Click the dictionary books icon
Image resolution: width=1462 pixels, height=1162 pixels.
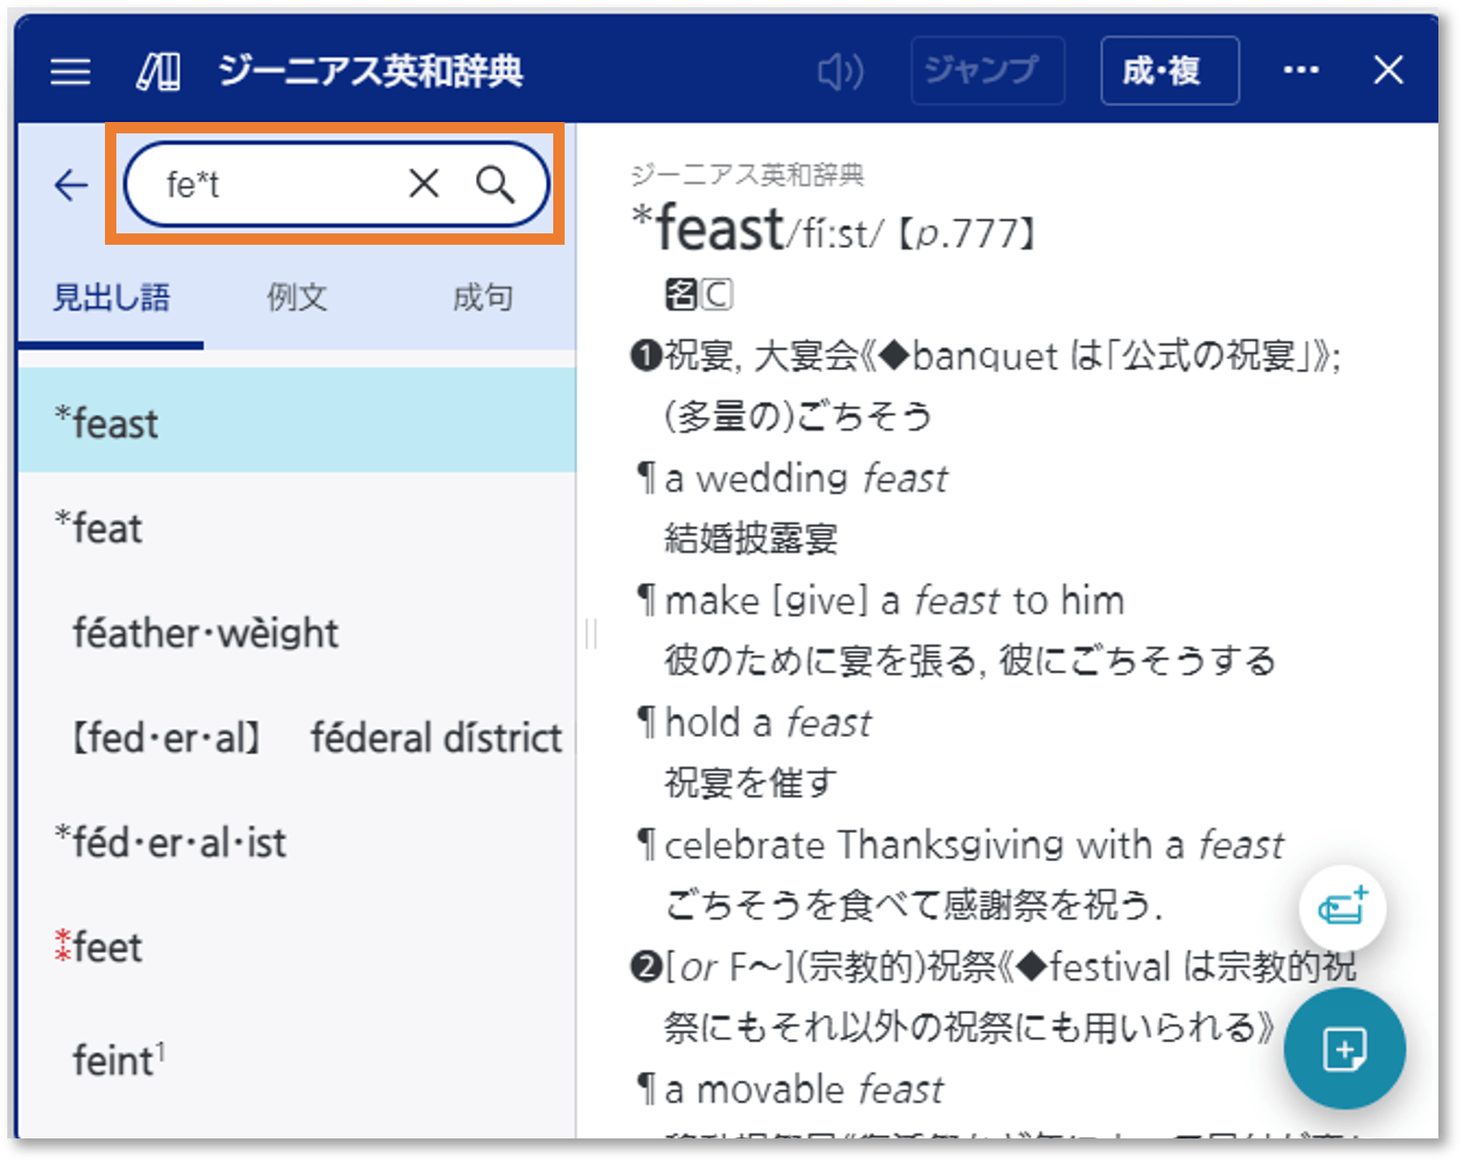point(159,72)
